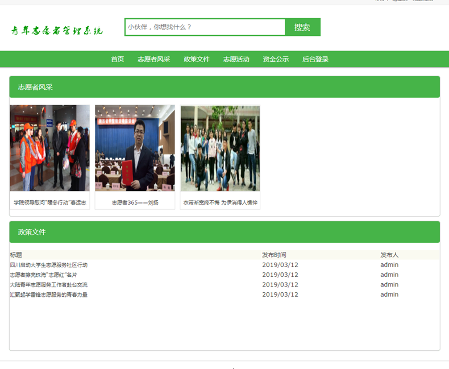Open the article 学院领导慰问"暖冬行动"春运志
The image size is (449, 369).
click(x=50, y=202)
